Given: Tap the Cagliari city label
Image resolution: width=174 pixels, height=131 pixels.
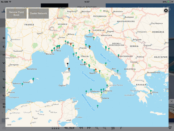Looking at the screenshot, I should click(62, 86).
